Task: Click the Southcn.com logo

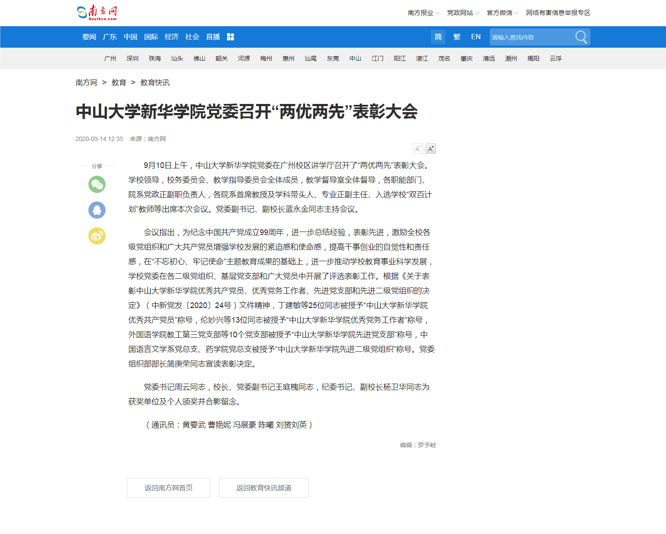Action: (97, 12)
